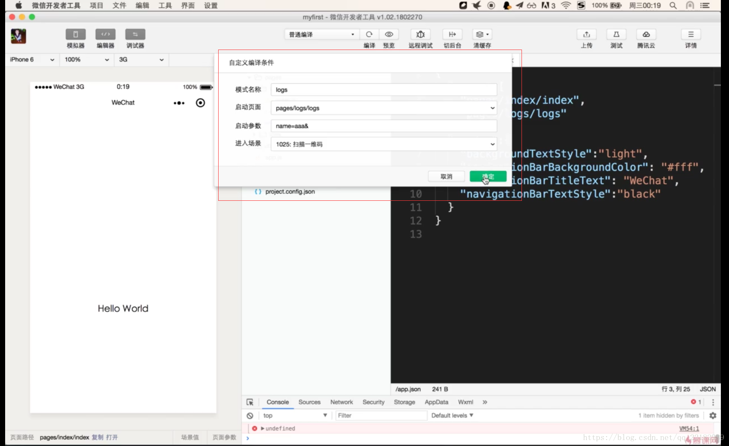Switch to the Console tab
729x446 pixels.
(278, 402)
